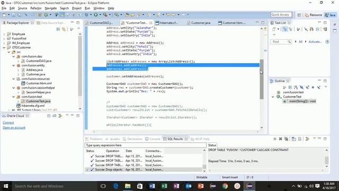Viewport: 339px width, 191px height.
Task: Click the green Run button icon
Action: pyautogui.click(x=95, y=15)
